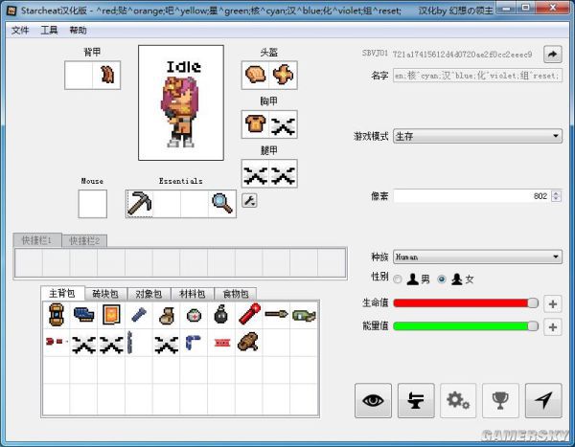575x447 pixels.
Task: Click the green bottle item in bag
Action: [x=304, y=315]
